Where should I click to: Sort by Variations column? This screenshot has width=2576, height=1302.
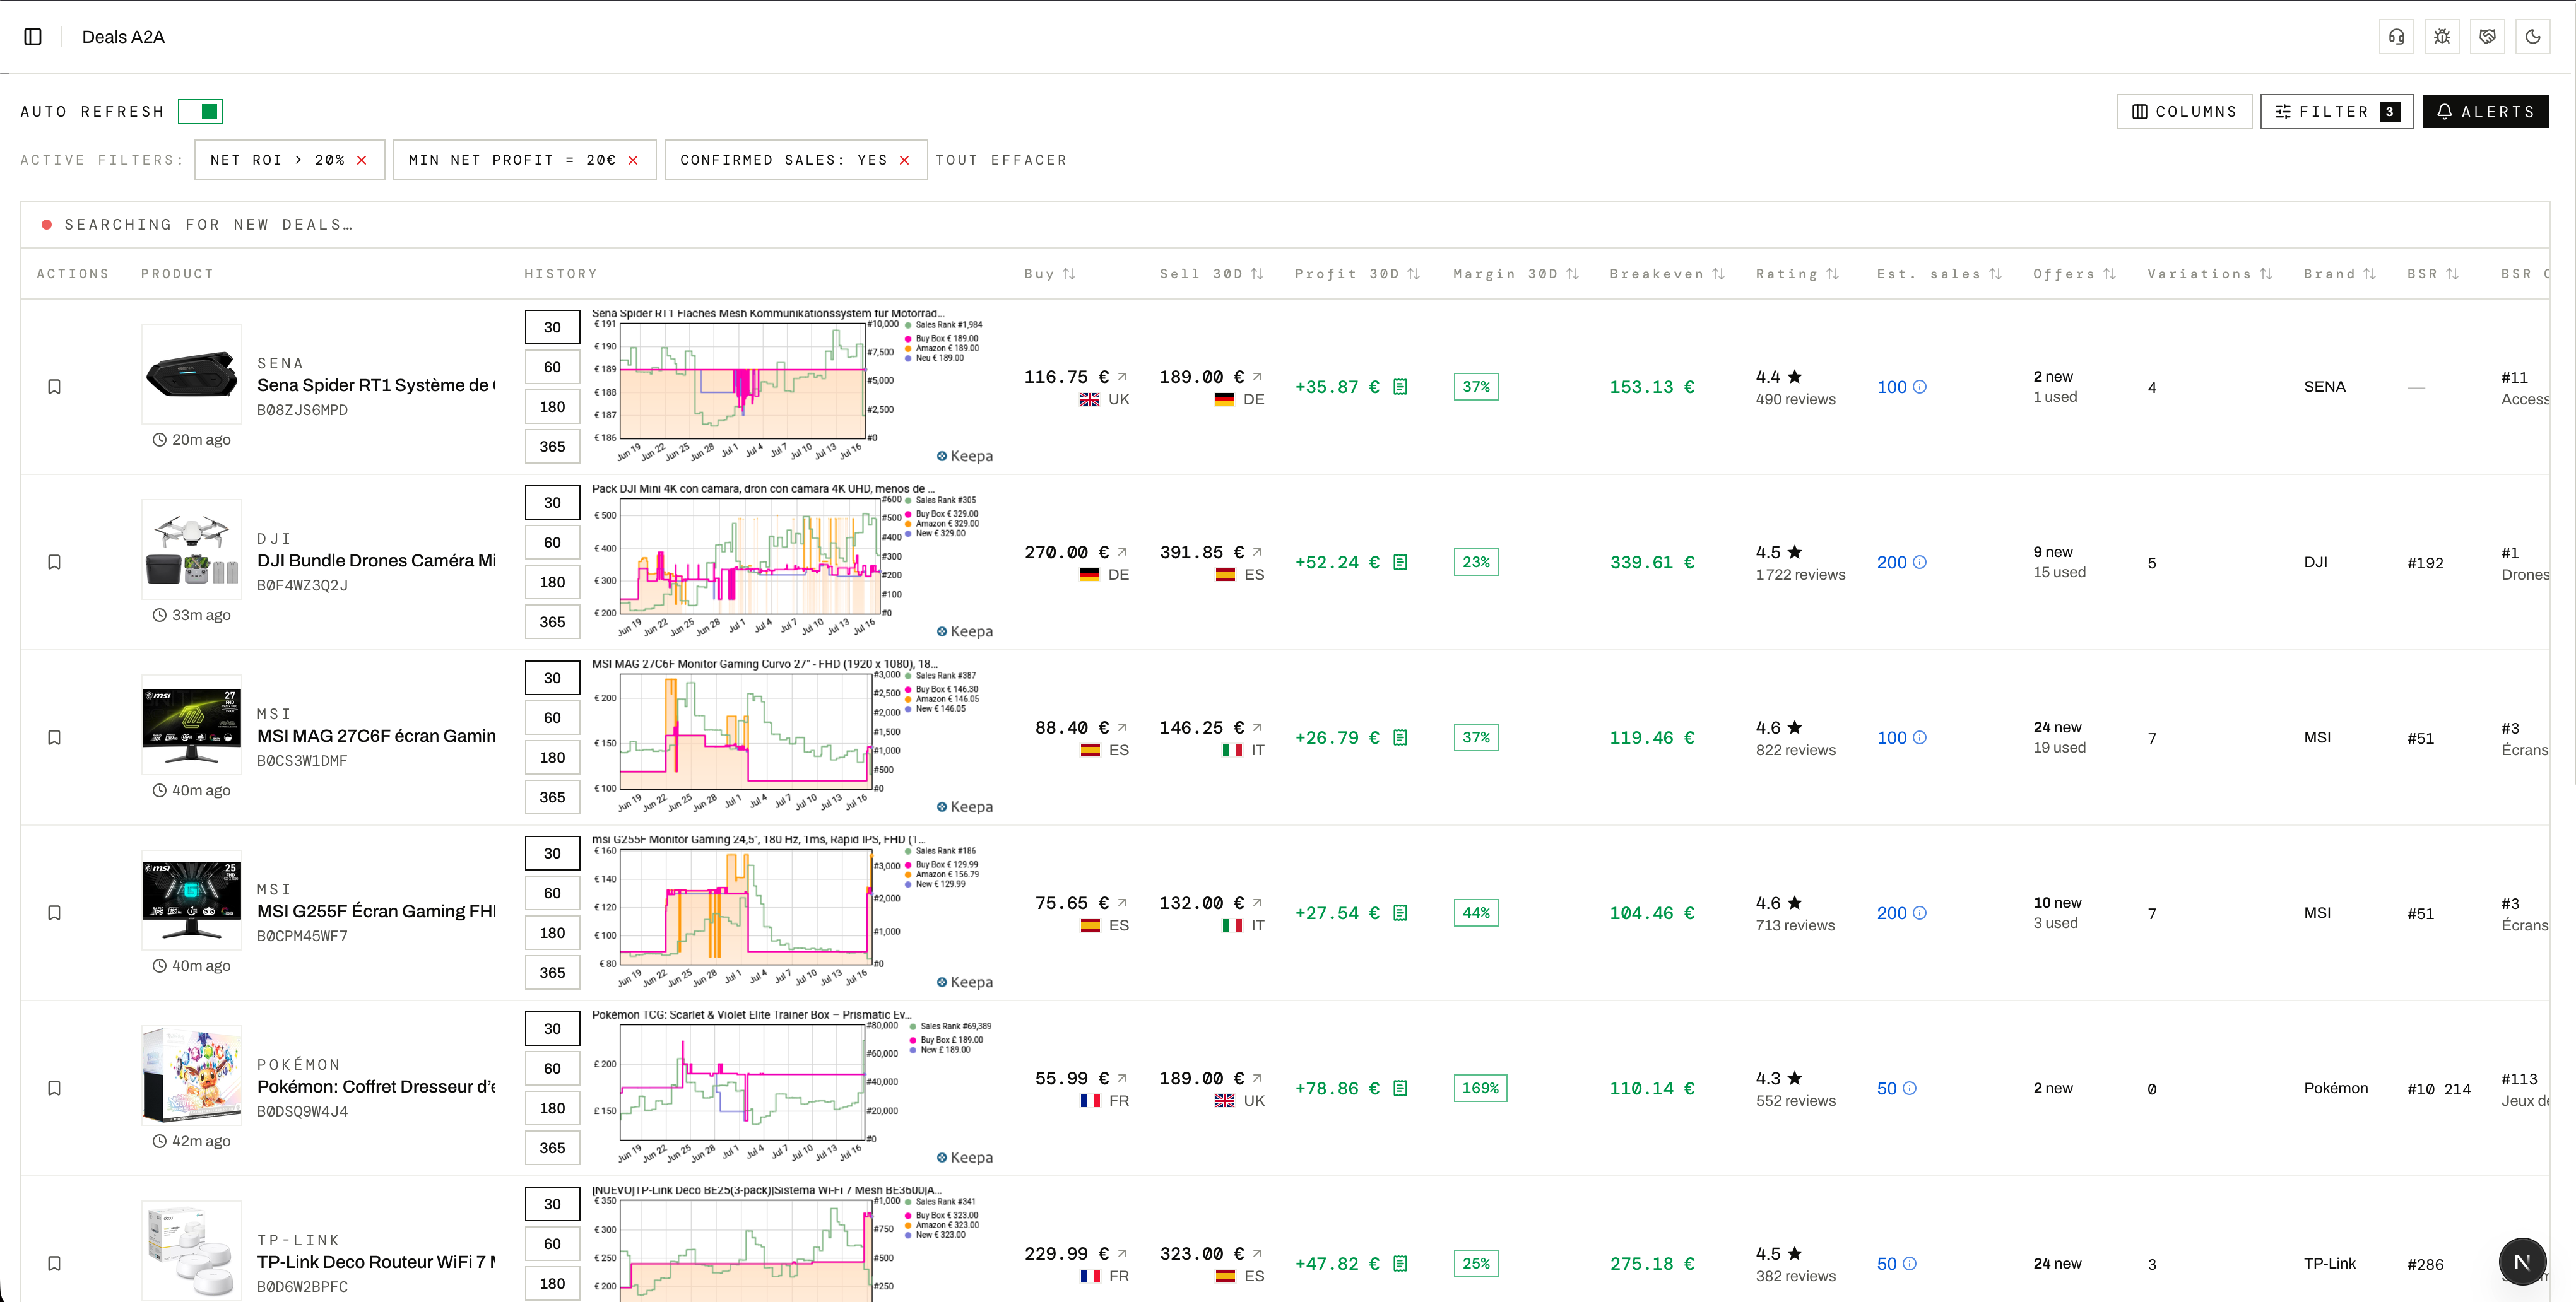[x=2209, y=274]
